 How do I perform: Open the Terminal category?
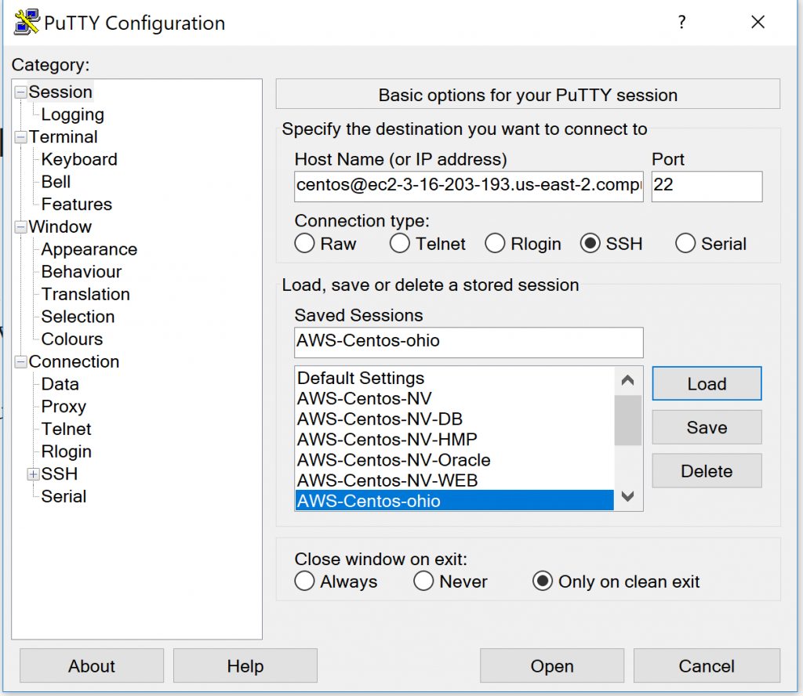(x=63, y=137)
